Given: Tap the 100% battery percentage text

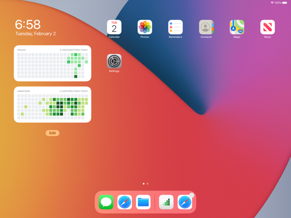Looking at the screenshot, I should 278,3.
